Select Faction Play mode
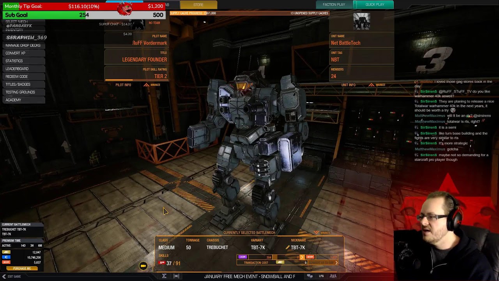 click(334, 5)
